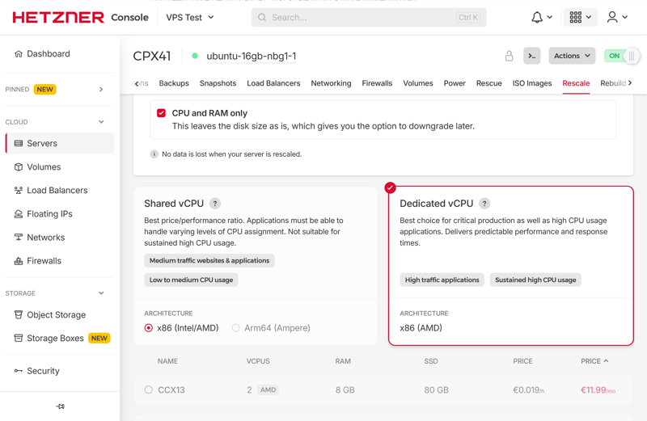Image resolution: width=647 pixels, height=421 pixels.
Task: Go to Dashboard in the sidebar
Action: click(48, 54)
